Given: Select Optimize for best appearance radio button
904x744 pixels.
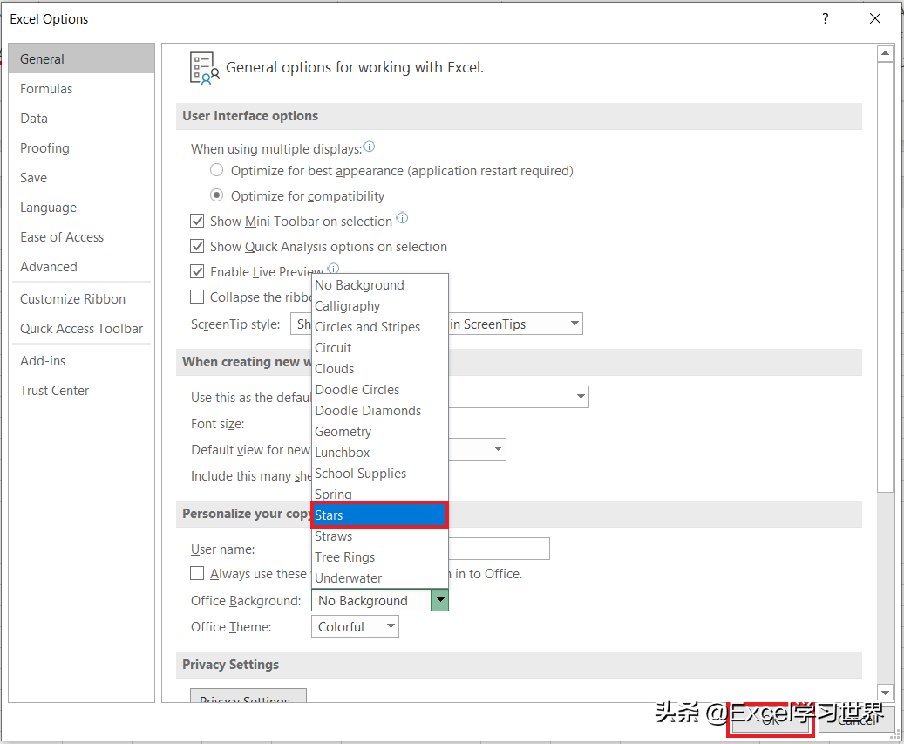Looking at the screenshot, I should point(217,170).
